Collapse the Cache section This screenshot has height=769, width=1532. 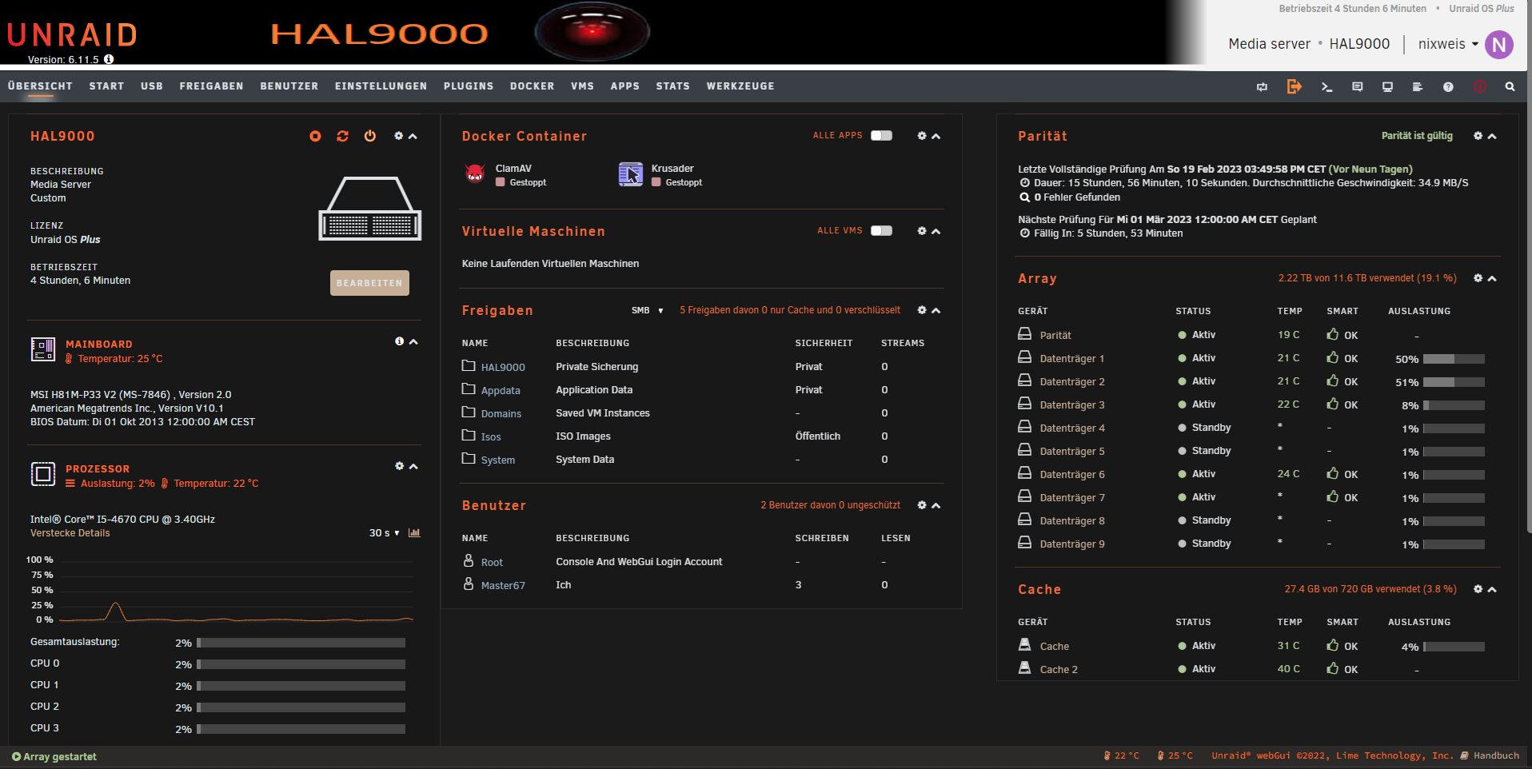[x=1492, y=590]
